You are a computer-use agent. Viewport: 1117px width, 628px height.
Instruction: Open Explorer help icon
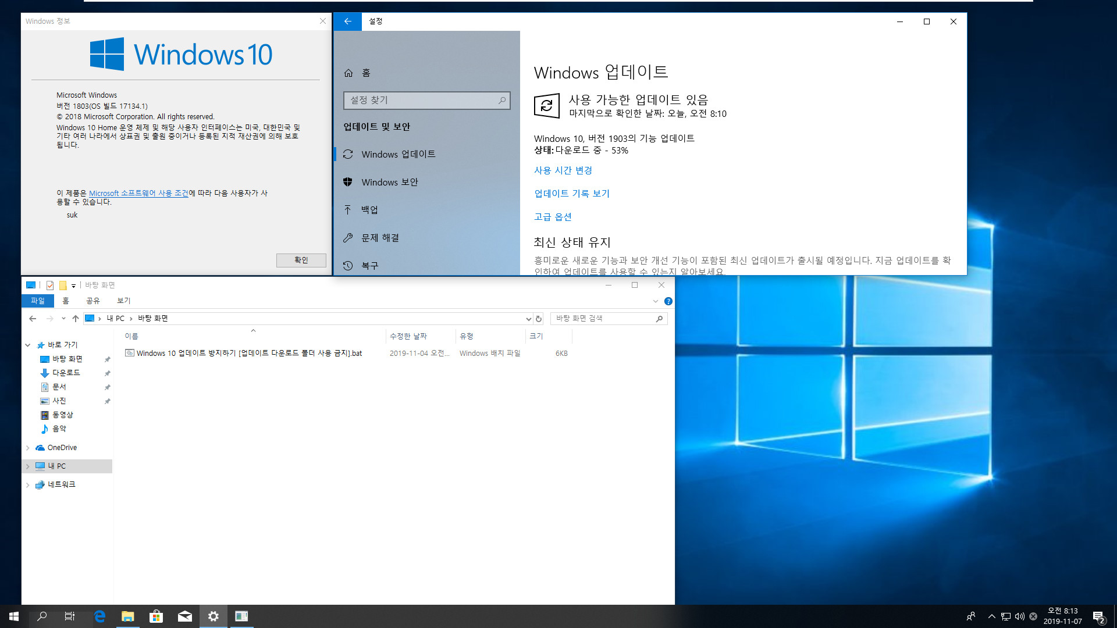coord(668,301)
